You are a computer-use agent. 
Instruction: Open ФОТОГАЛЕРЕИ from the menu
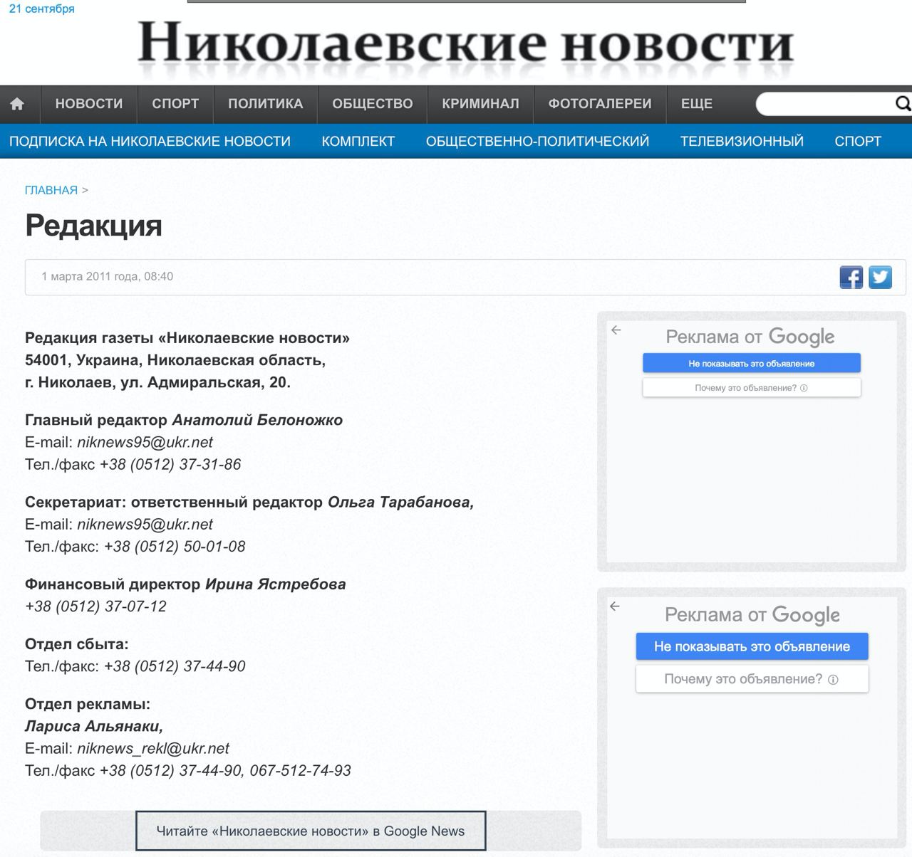(599, 104)
